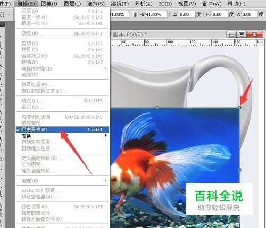The image size is (266, 228).
Task: Choose 预设管理器(M)... menu entry
Action: pos(62,197)
